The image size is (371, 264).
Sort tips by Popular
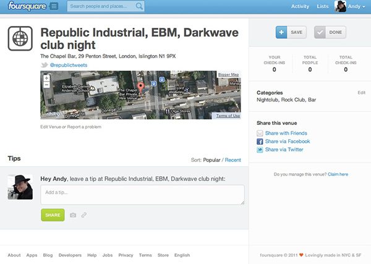[x=211, y=160]
